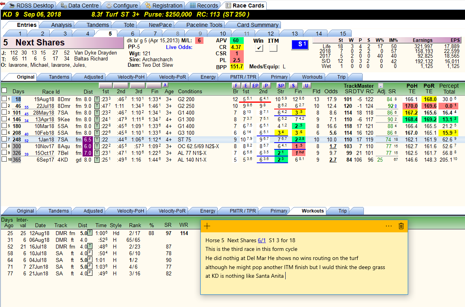Viewport: 465px width, 307px height.
Task: Click the 6/1 link in the note
Action: [x=262, y=240]
